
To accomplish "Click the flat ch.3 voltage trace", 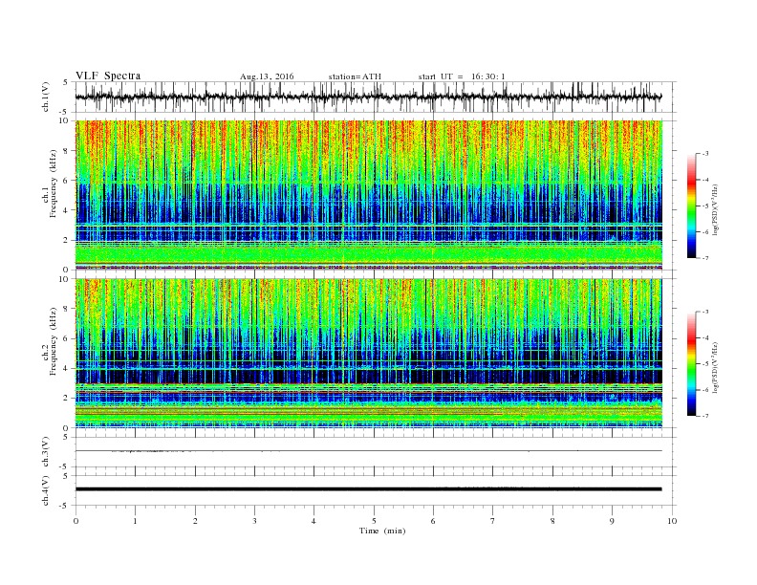I will coord(368,451).
